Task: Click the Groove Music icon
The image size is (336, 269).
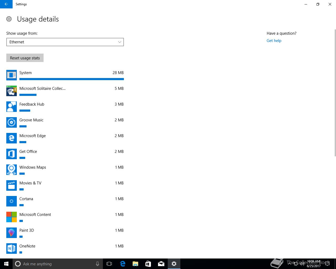Action: tap(12, 122)
